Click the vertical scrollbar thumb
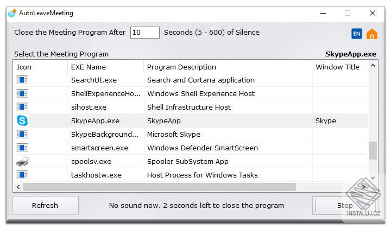 point(373,150)
